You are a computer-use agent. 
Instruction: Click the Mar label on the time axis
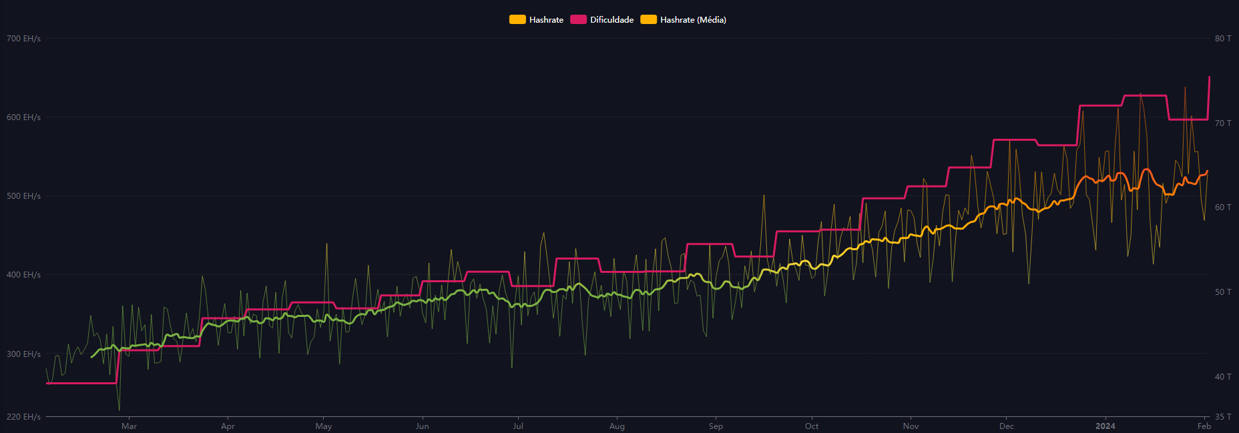pyautogui.click(x=129, y=426)
